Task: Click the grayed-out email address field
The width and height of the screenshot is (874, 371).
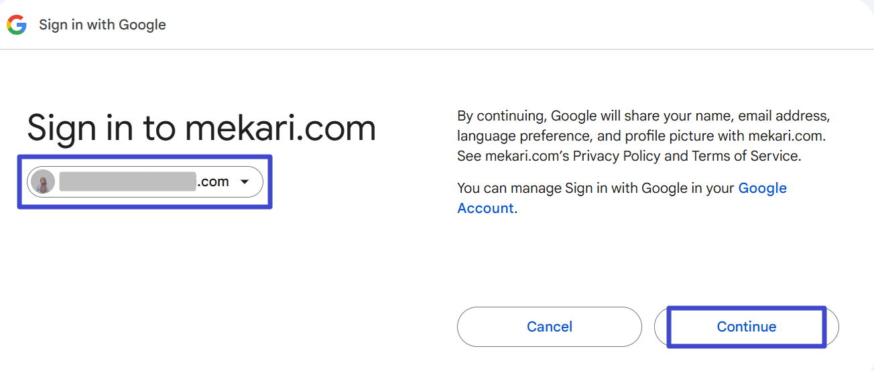Action: tap(127, 181)
